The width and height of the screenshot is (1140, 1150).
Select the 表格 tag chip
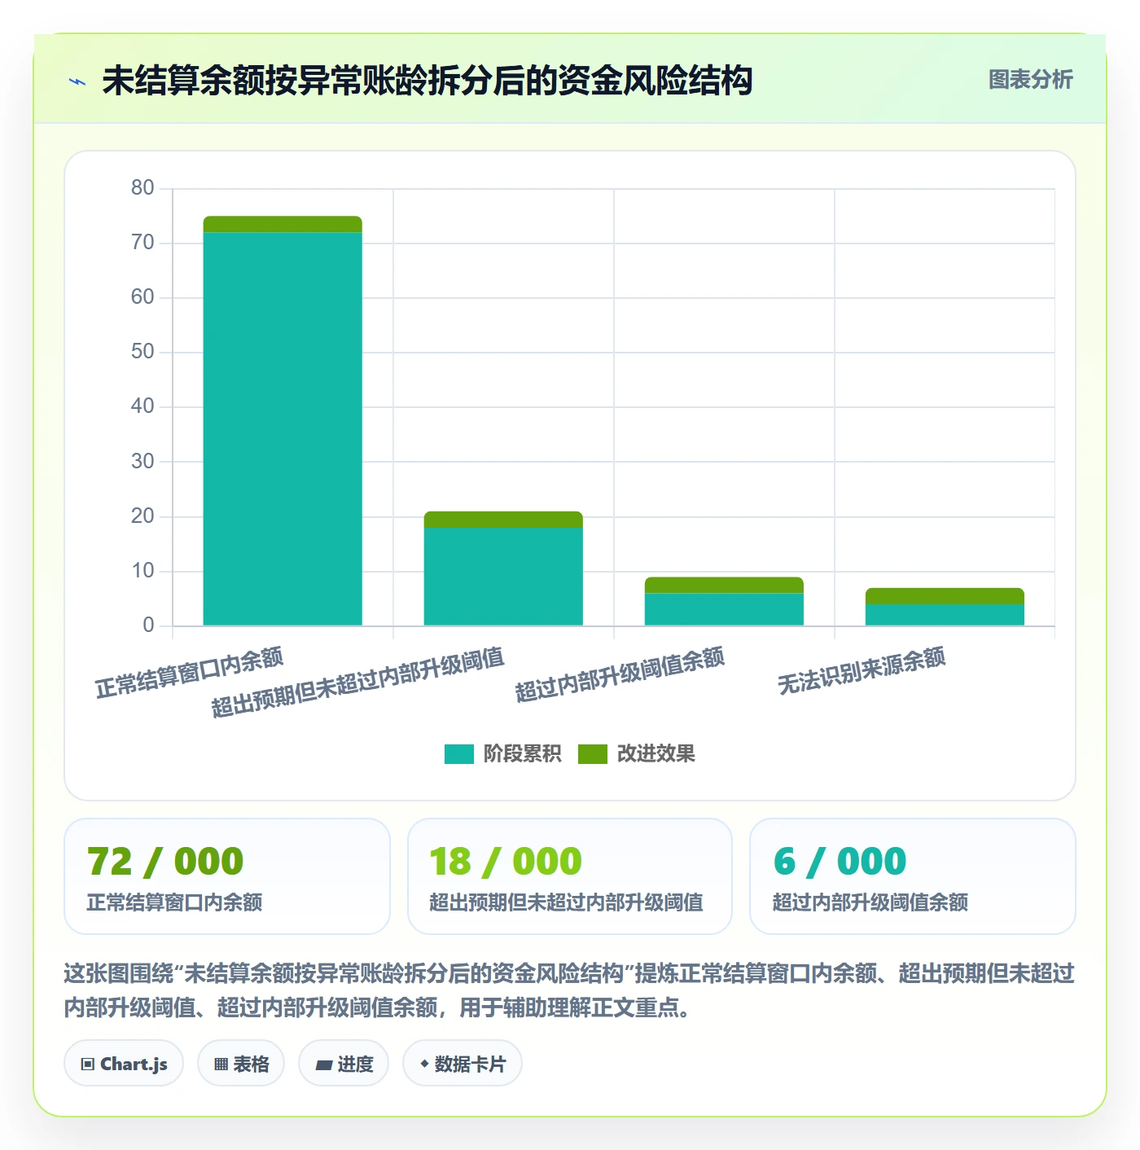pos(241,1063)
